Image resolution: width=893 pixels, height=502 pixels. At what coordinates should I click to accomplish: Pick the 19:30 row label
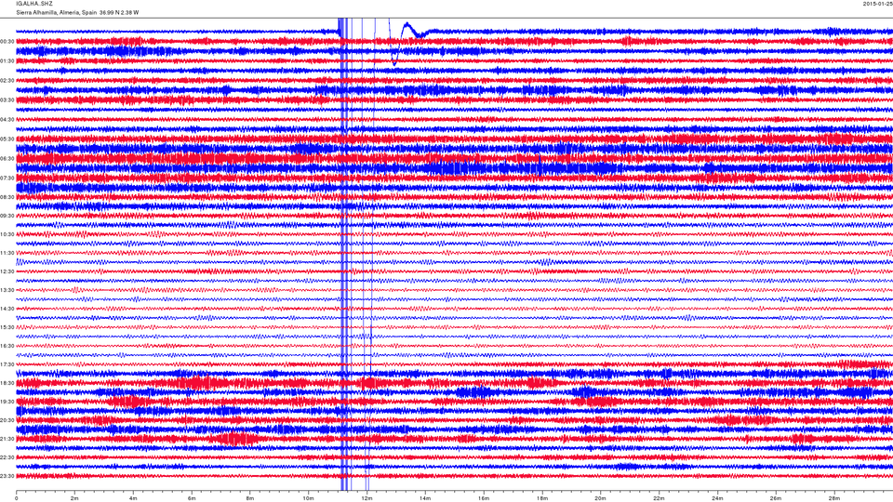[7, 402]
